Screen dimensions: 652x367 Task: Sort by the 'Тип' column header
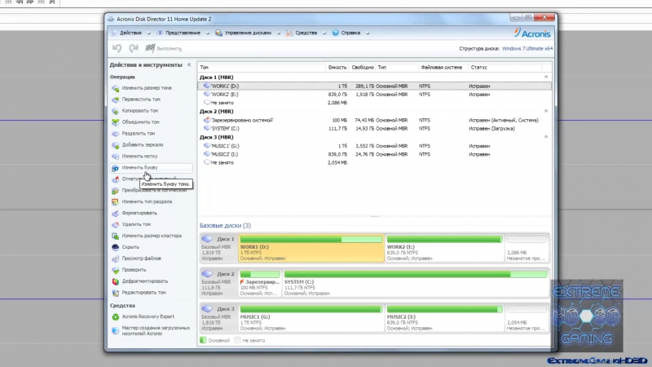coord(397,68)
